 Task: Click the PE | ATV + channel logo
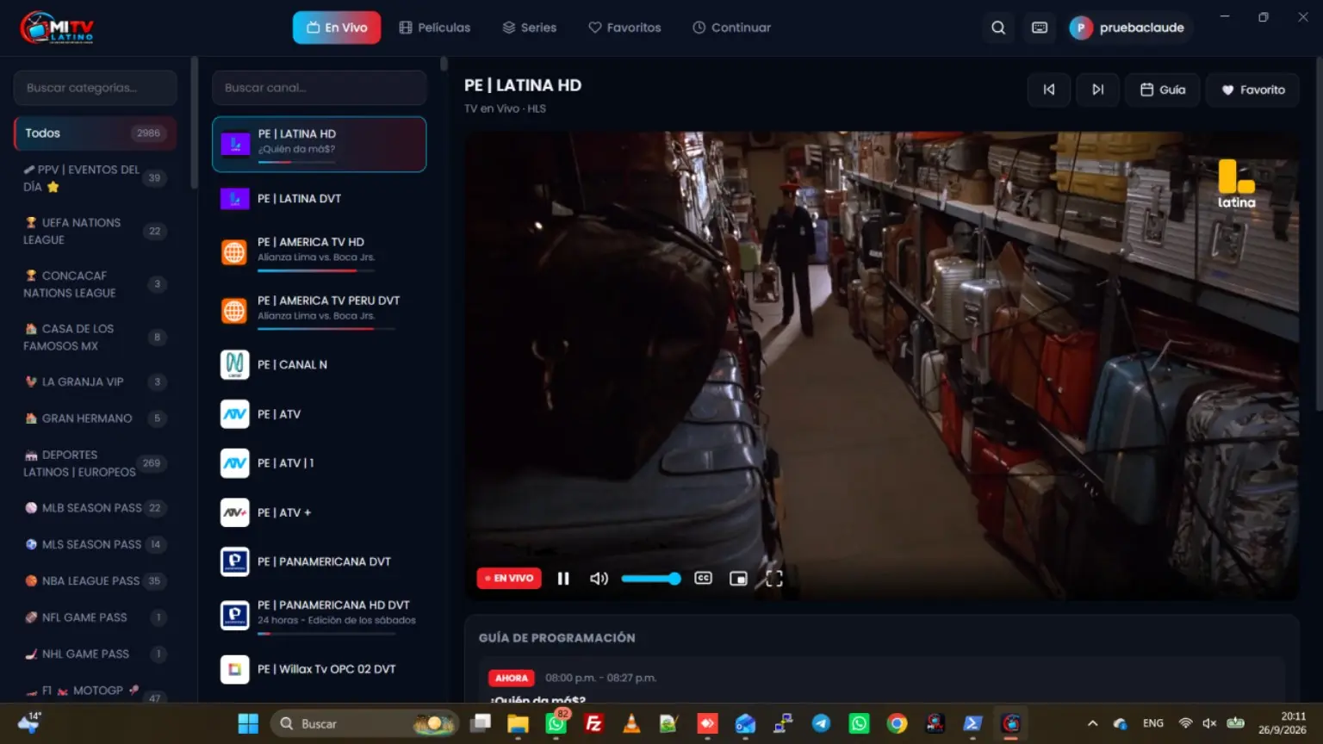click(x=234, y=512)
